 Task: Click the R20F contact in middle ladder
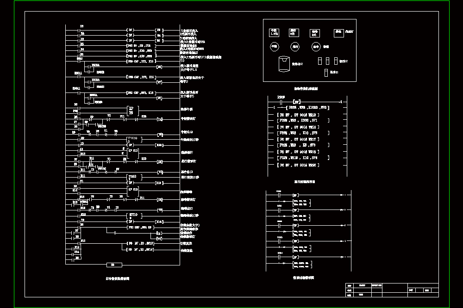[281, 102]
